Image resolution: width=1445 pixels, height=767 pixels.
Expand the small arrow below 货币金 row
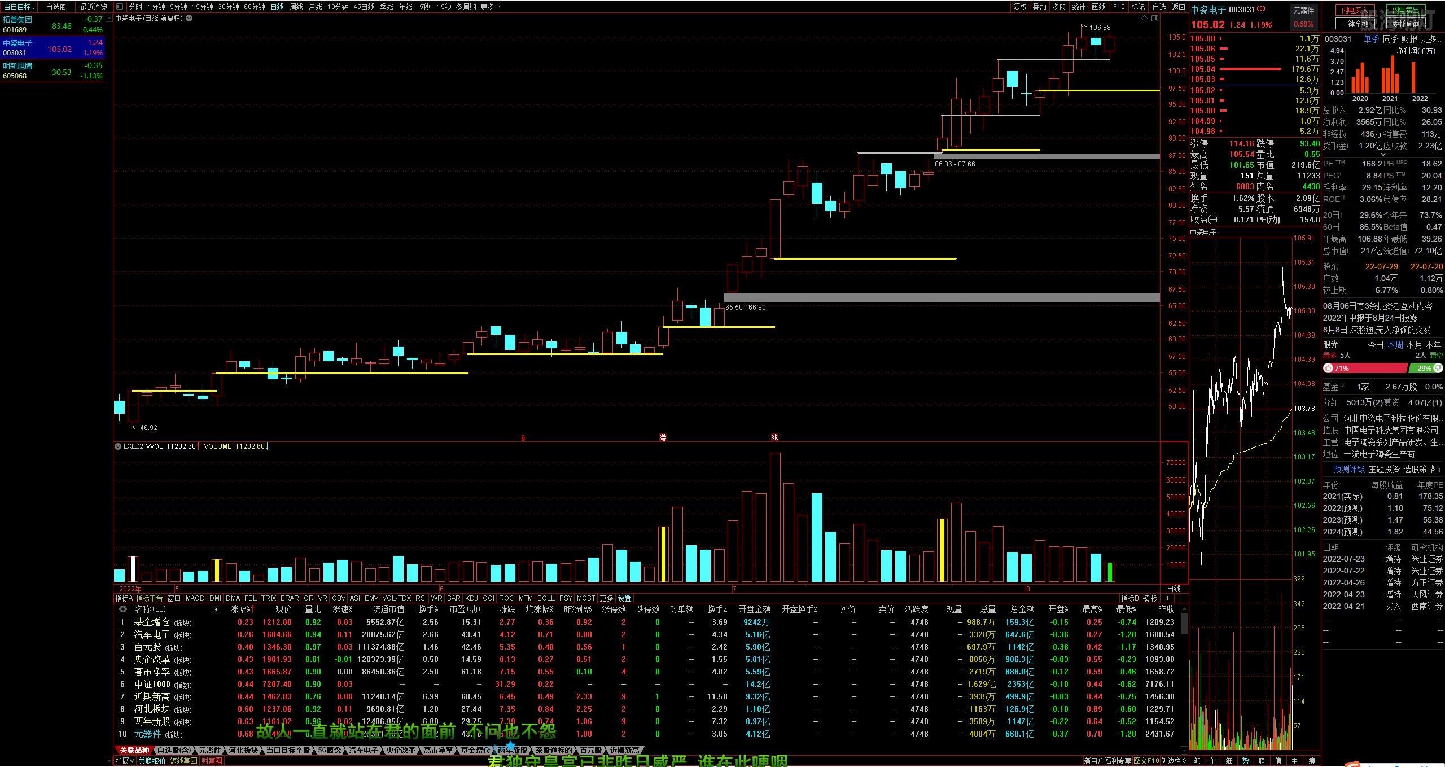point(1383,155)
